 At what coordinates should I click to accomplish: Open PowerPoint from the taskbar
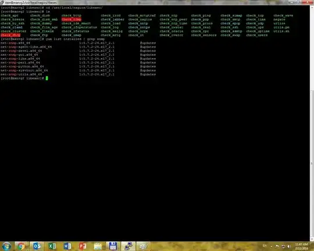(x=83, y=246)
